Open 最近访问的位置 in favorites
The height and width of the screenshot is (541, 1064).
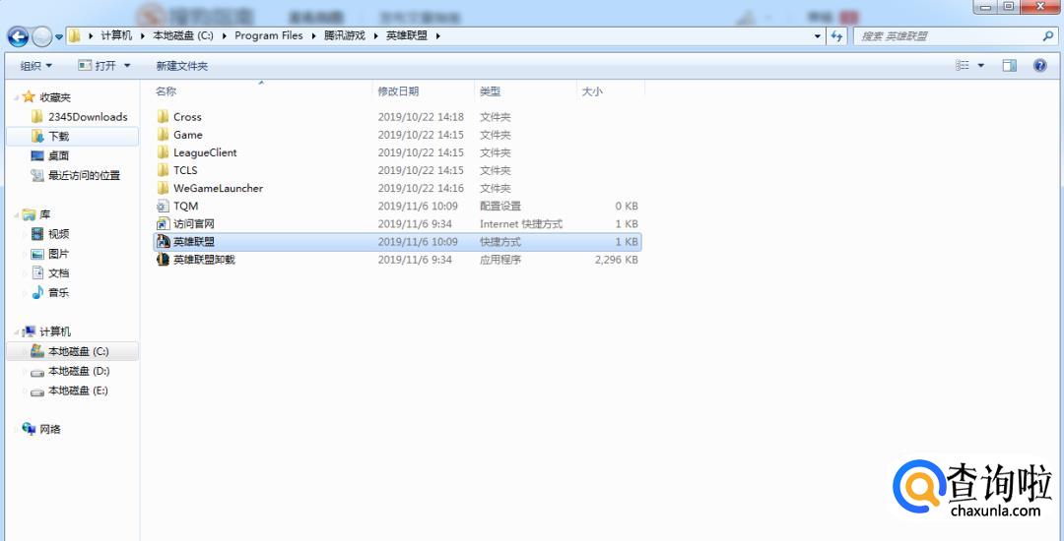84,175
